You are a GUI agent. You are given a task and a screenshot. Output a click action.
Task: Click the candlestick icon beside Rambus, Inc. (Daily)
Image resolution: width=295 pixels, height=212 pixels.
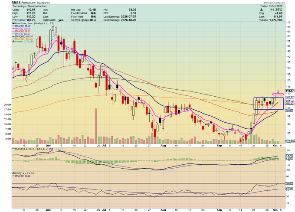click(13, 23)
